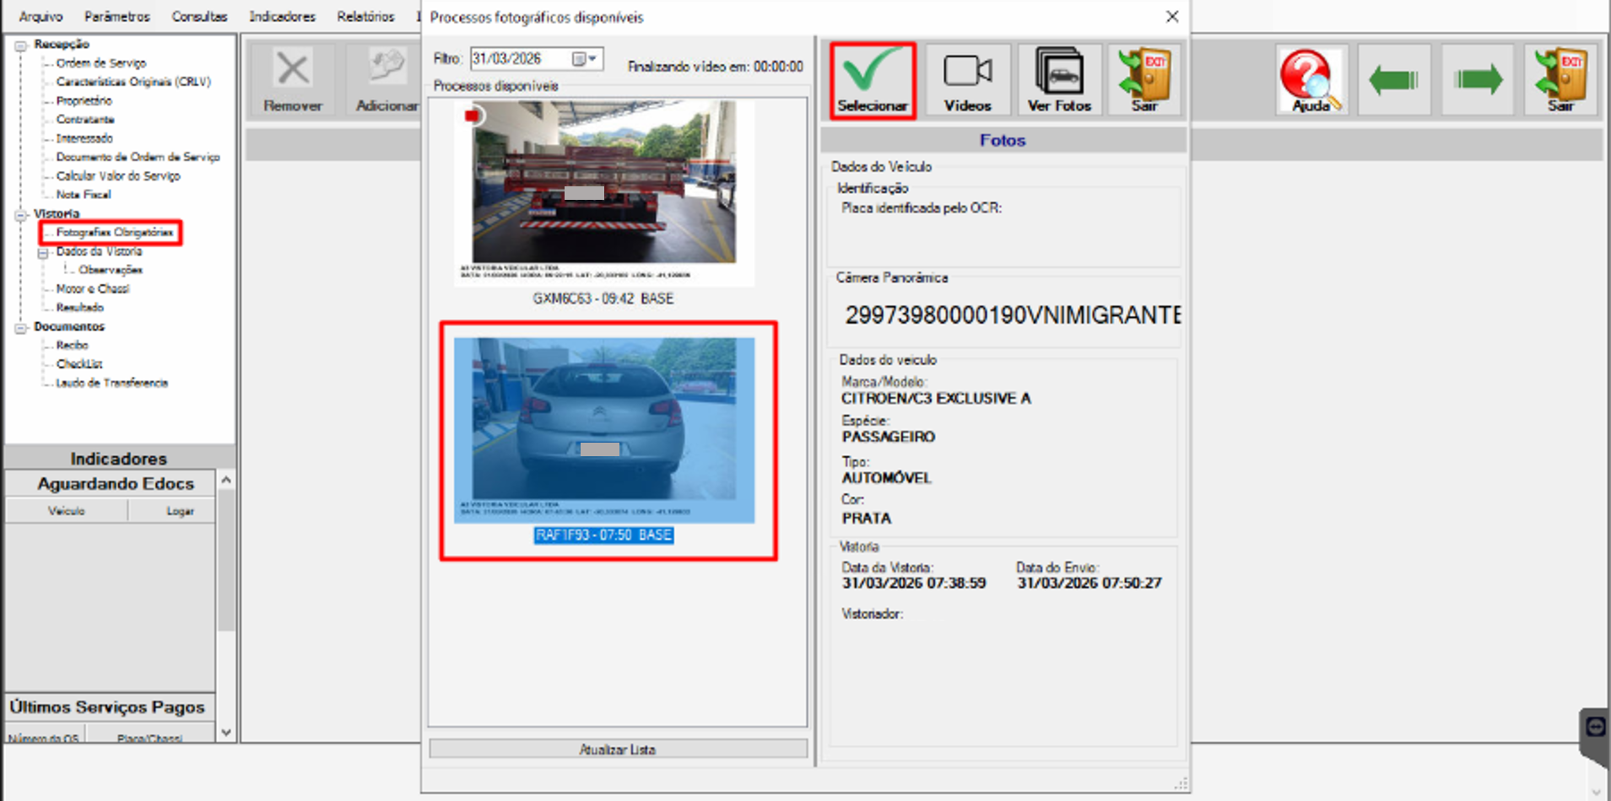1611x801 pixels.
Task: Click the Remover X icon
Action: (293, 81)
